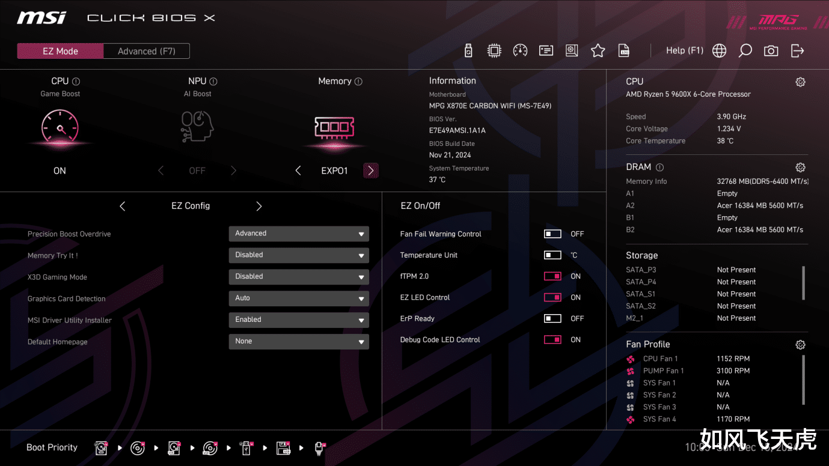Viewport: 829px width, 466px height.
Task: Open DRAM panel settings gear
Action: click(x=800, y=168)
